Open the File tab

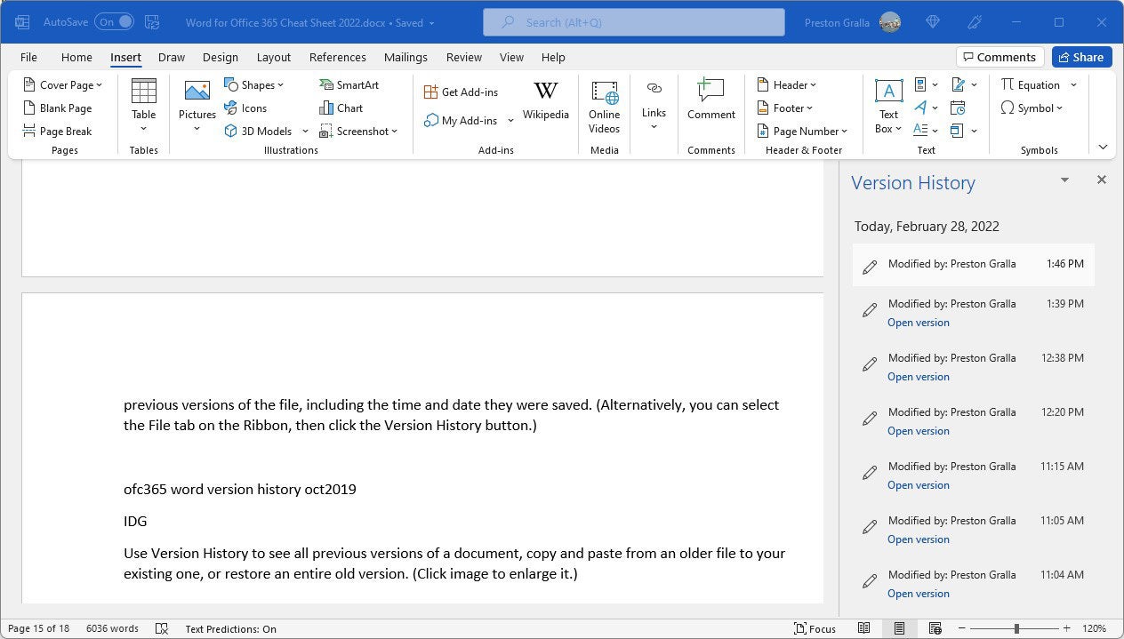pyautogui.click(x=28, y=57)
